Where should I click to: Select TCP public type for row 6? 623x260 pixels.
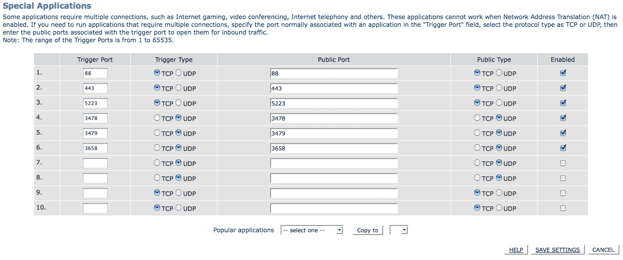[x=477, y=148]
